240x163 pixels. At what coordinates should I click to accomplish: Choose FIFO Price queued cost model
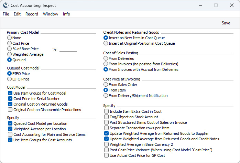point(10,74)
